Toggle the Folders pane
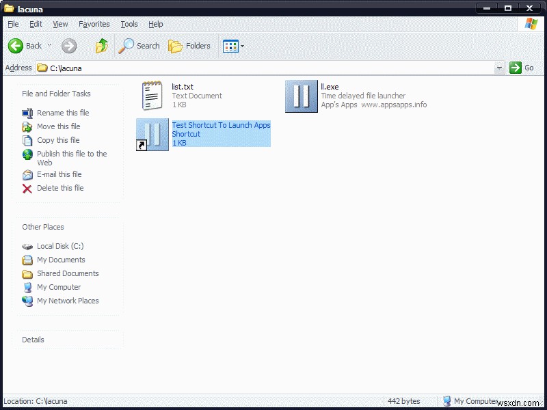The width and height of the screenshot is (547, 410). pyautogui.click(x=189, y=46)
